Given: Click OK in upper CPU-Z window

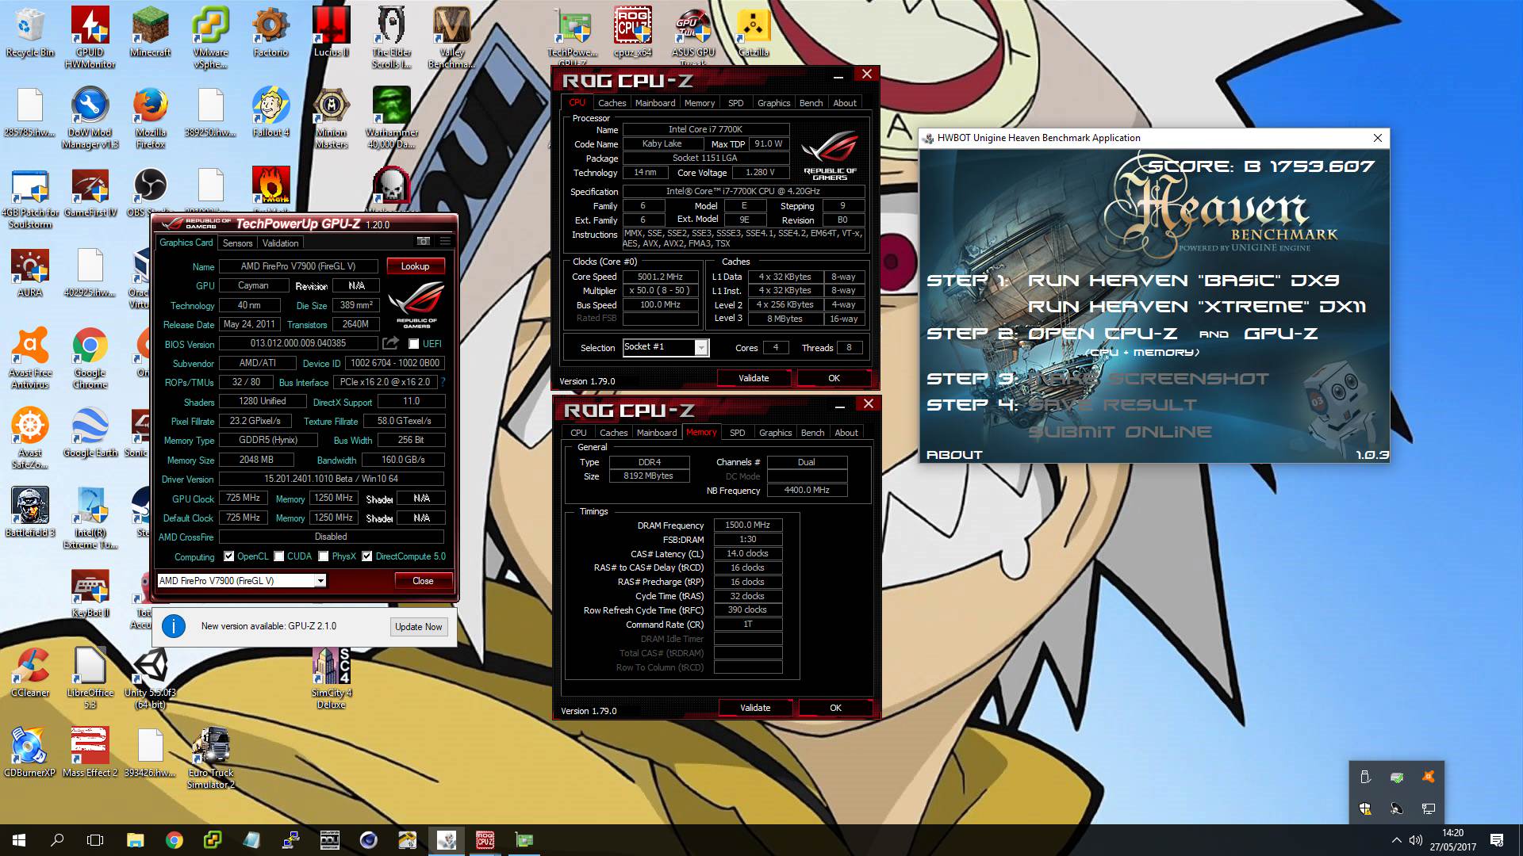Looking at the screenshot, I should 834,378.
